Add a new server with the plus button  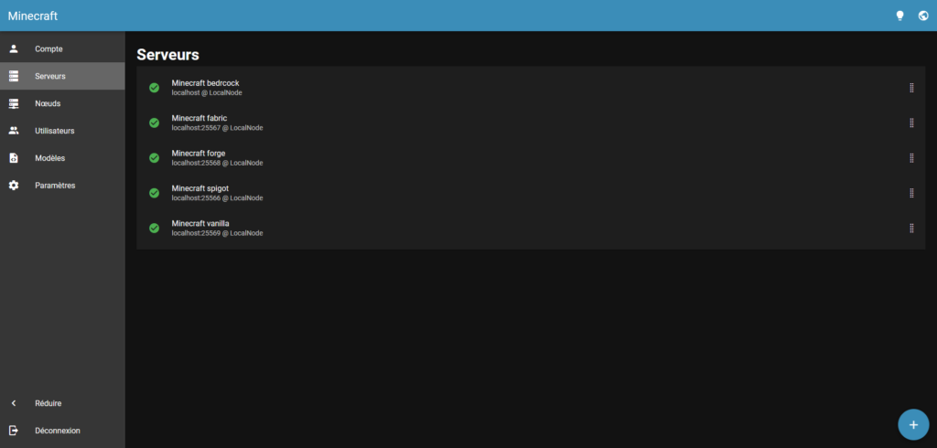point(912,424)
